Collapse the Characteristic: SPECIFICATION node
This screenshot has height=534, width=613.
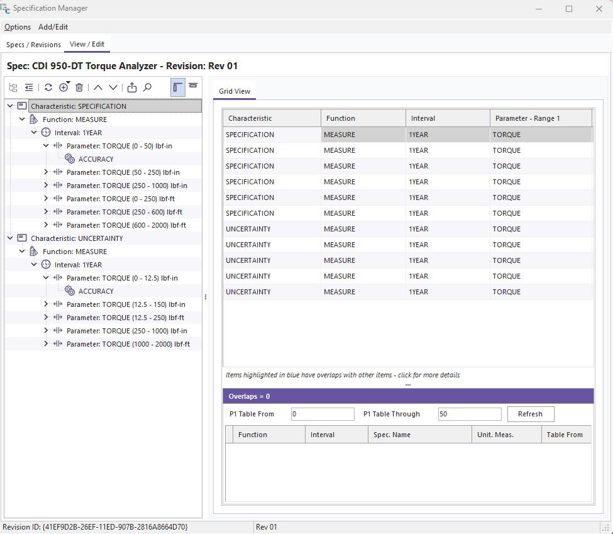tap(10, 106)
